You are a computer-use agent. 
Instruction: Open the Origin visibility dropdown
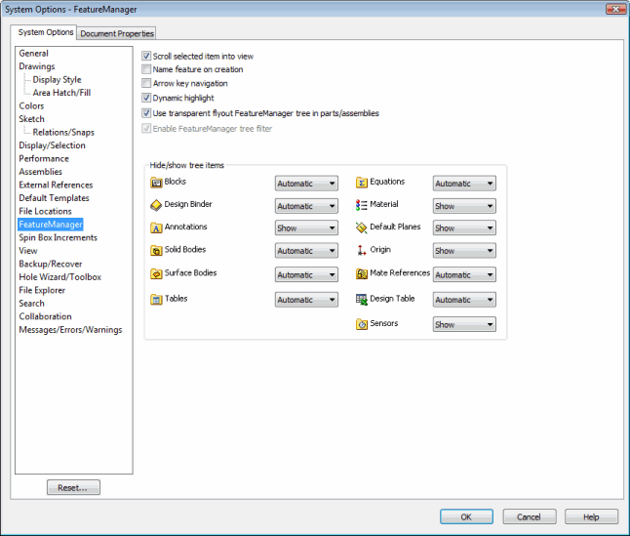[464, 251]
